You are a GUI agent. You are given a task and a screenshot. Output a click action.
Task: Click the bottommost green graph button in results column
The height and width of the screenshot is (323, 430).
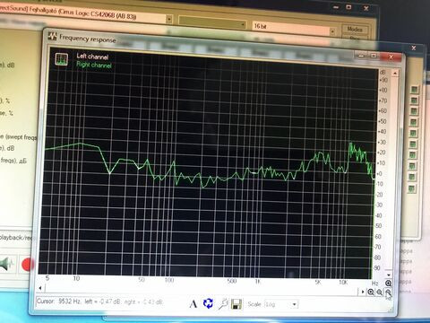point(411,188)
